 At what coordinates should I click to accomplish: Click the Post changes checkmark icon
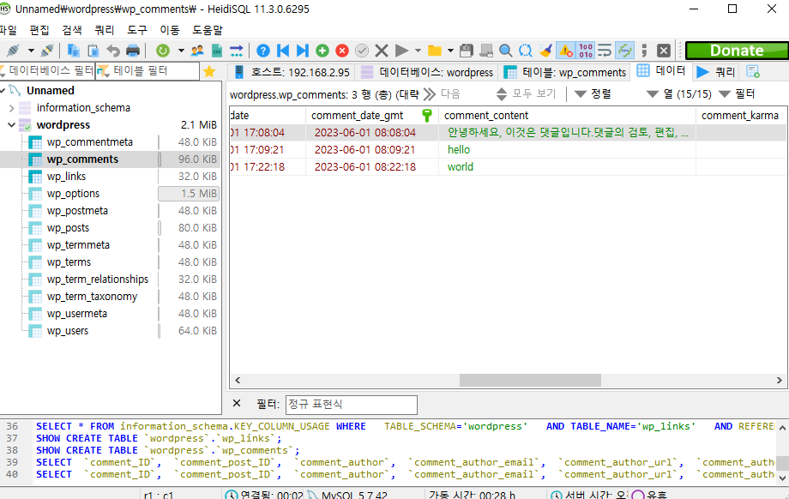pos(362,51)
